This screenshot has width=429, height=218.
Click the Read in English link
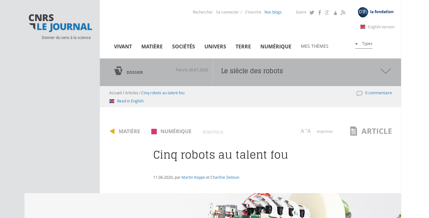130,101
